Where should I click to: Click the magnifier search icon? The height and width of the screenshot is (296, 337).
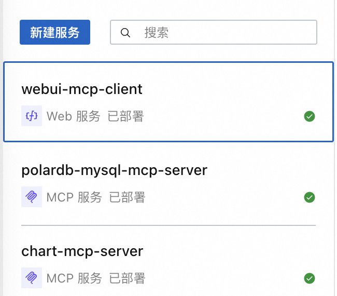click(x=125, y=33)
